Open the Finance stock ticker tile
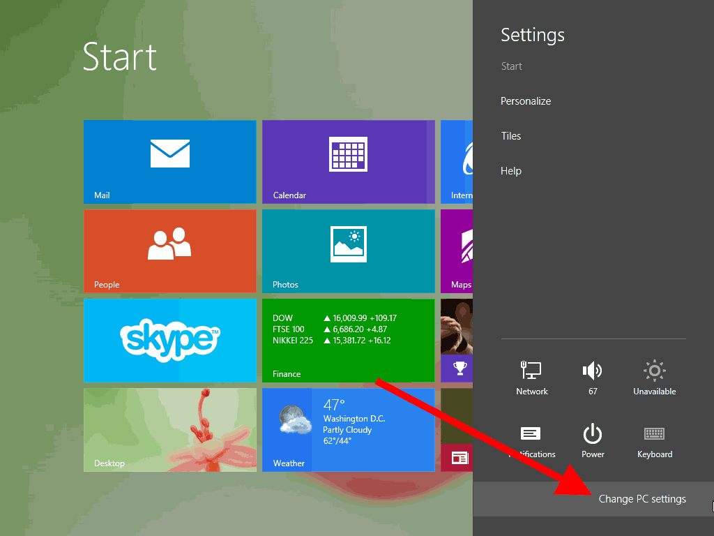Screen dimensions: 714x536 tap(349, 341)
